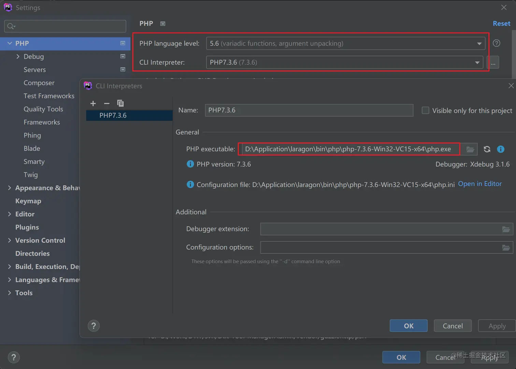Browse for Debugger extension file
The image size is (516, 369).
[x=506, y=229]
